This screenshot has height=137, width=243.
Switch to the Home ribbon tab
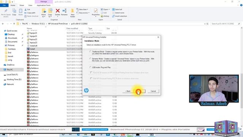coord(13,5)
